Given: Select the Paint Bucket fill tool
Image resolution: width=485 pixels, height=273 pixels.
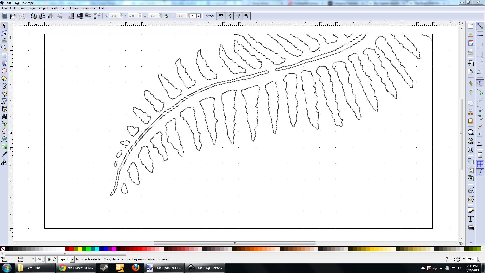Looking at the screenshot, I should tap(4, 139).
